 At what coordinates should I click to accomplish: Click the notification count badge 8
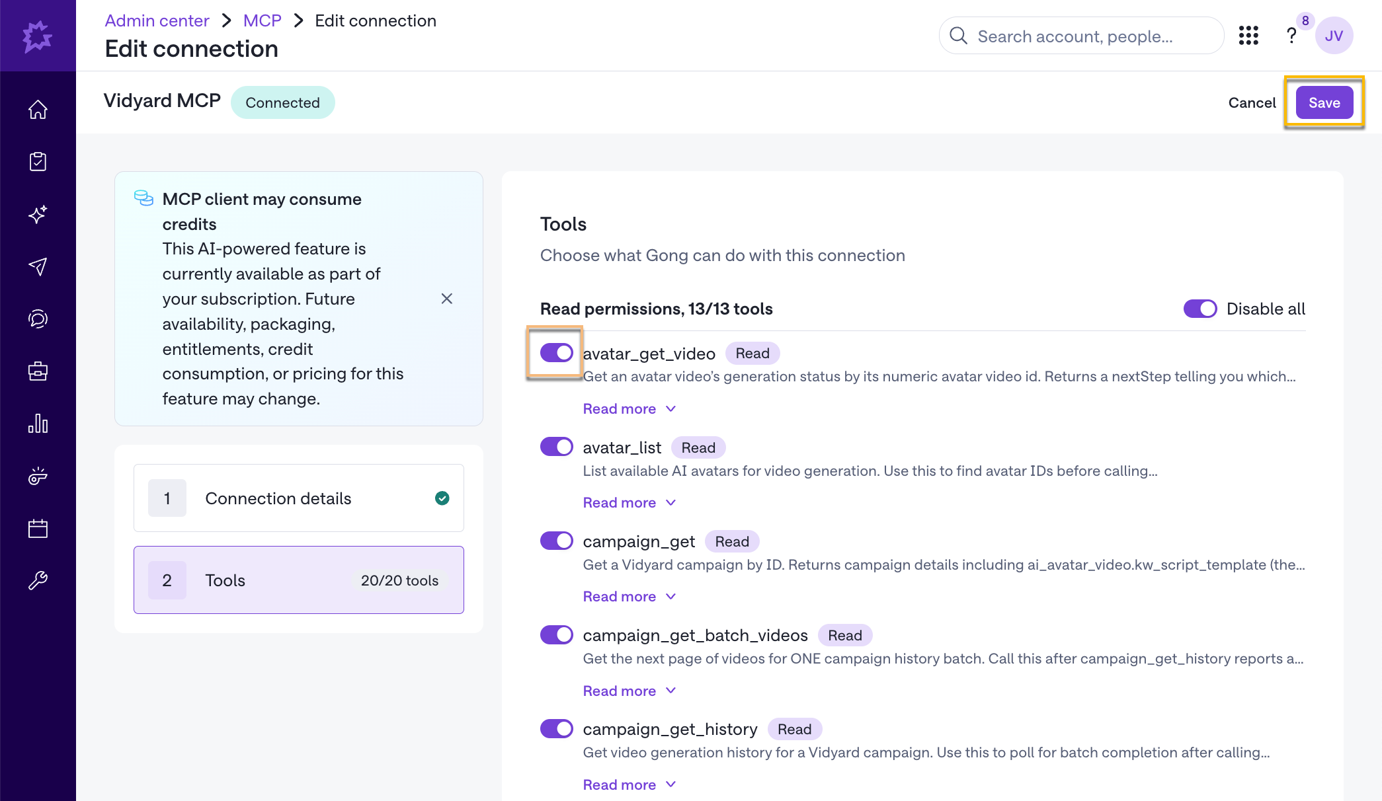[1305, 20]
